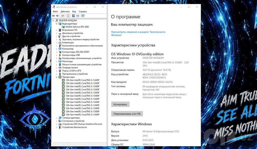Click the RAM value 16,0 ГБ
Screen dimensions: 257x149
[157, 70]
